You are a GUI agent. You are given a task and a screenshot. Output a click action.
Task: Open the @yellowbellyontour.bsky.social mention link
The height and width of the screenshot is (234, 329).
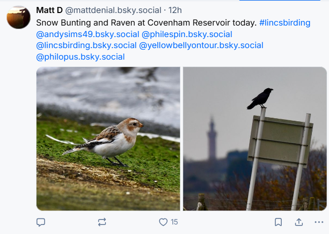[x=201, y=46]
